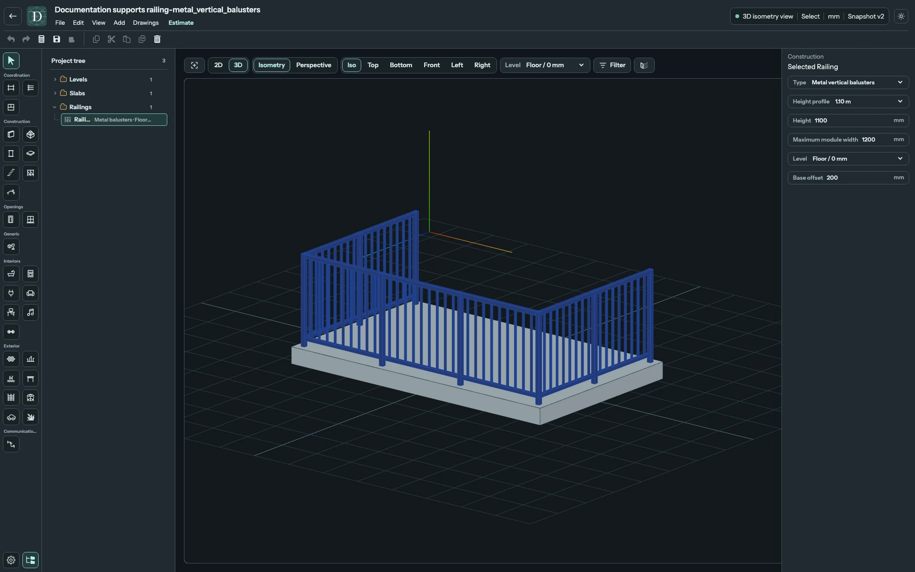Select the staircase tool in Construction

(x=11, y=173)
